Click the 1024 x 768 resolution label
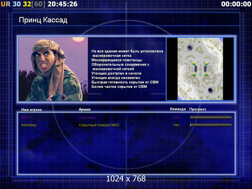This screenshot has width=252, height=189. click(x=126, y=179)
